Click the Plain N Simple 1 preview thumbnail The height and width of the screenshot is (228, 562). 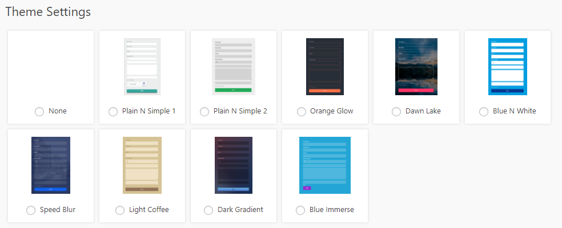[142, 67]
